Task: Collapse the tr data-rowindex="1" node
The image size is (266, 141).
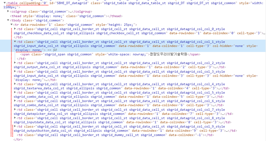Action: [12, 25]
